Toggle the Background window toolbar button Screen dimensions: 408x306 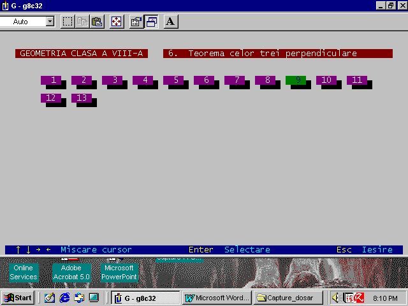pyautogui.click(x=152, y=22)
